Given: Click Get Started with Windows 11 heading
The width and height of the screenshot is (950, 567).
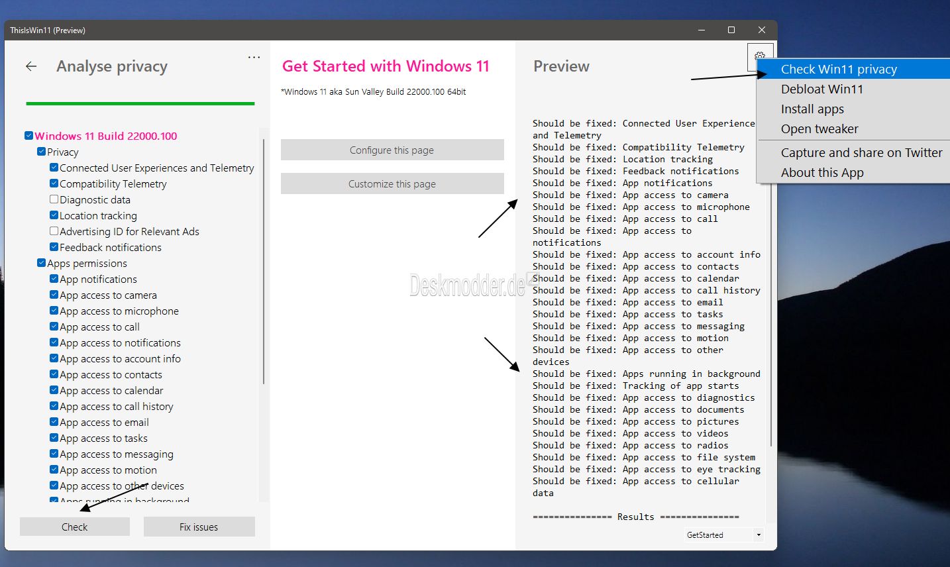Looking at the screenshot, I should pyautogui.click(x=386, y=66).
